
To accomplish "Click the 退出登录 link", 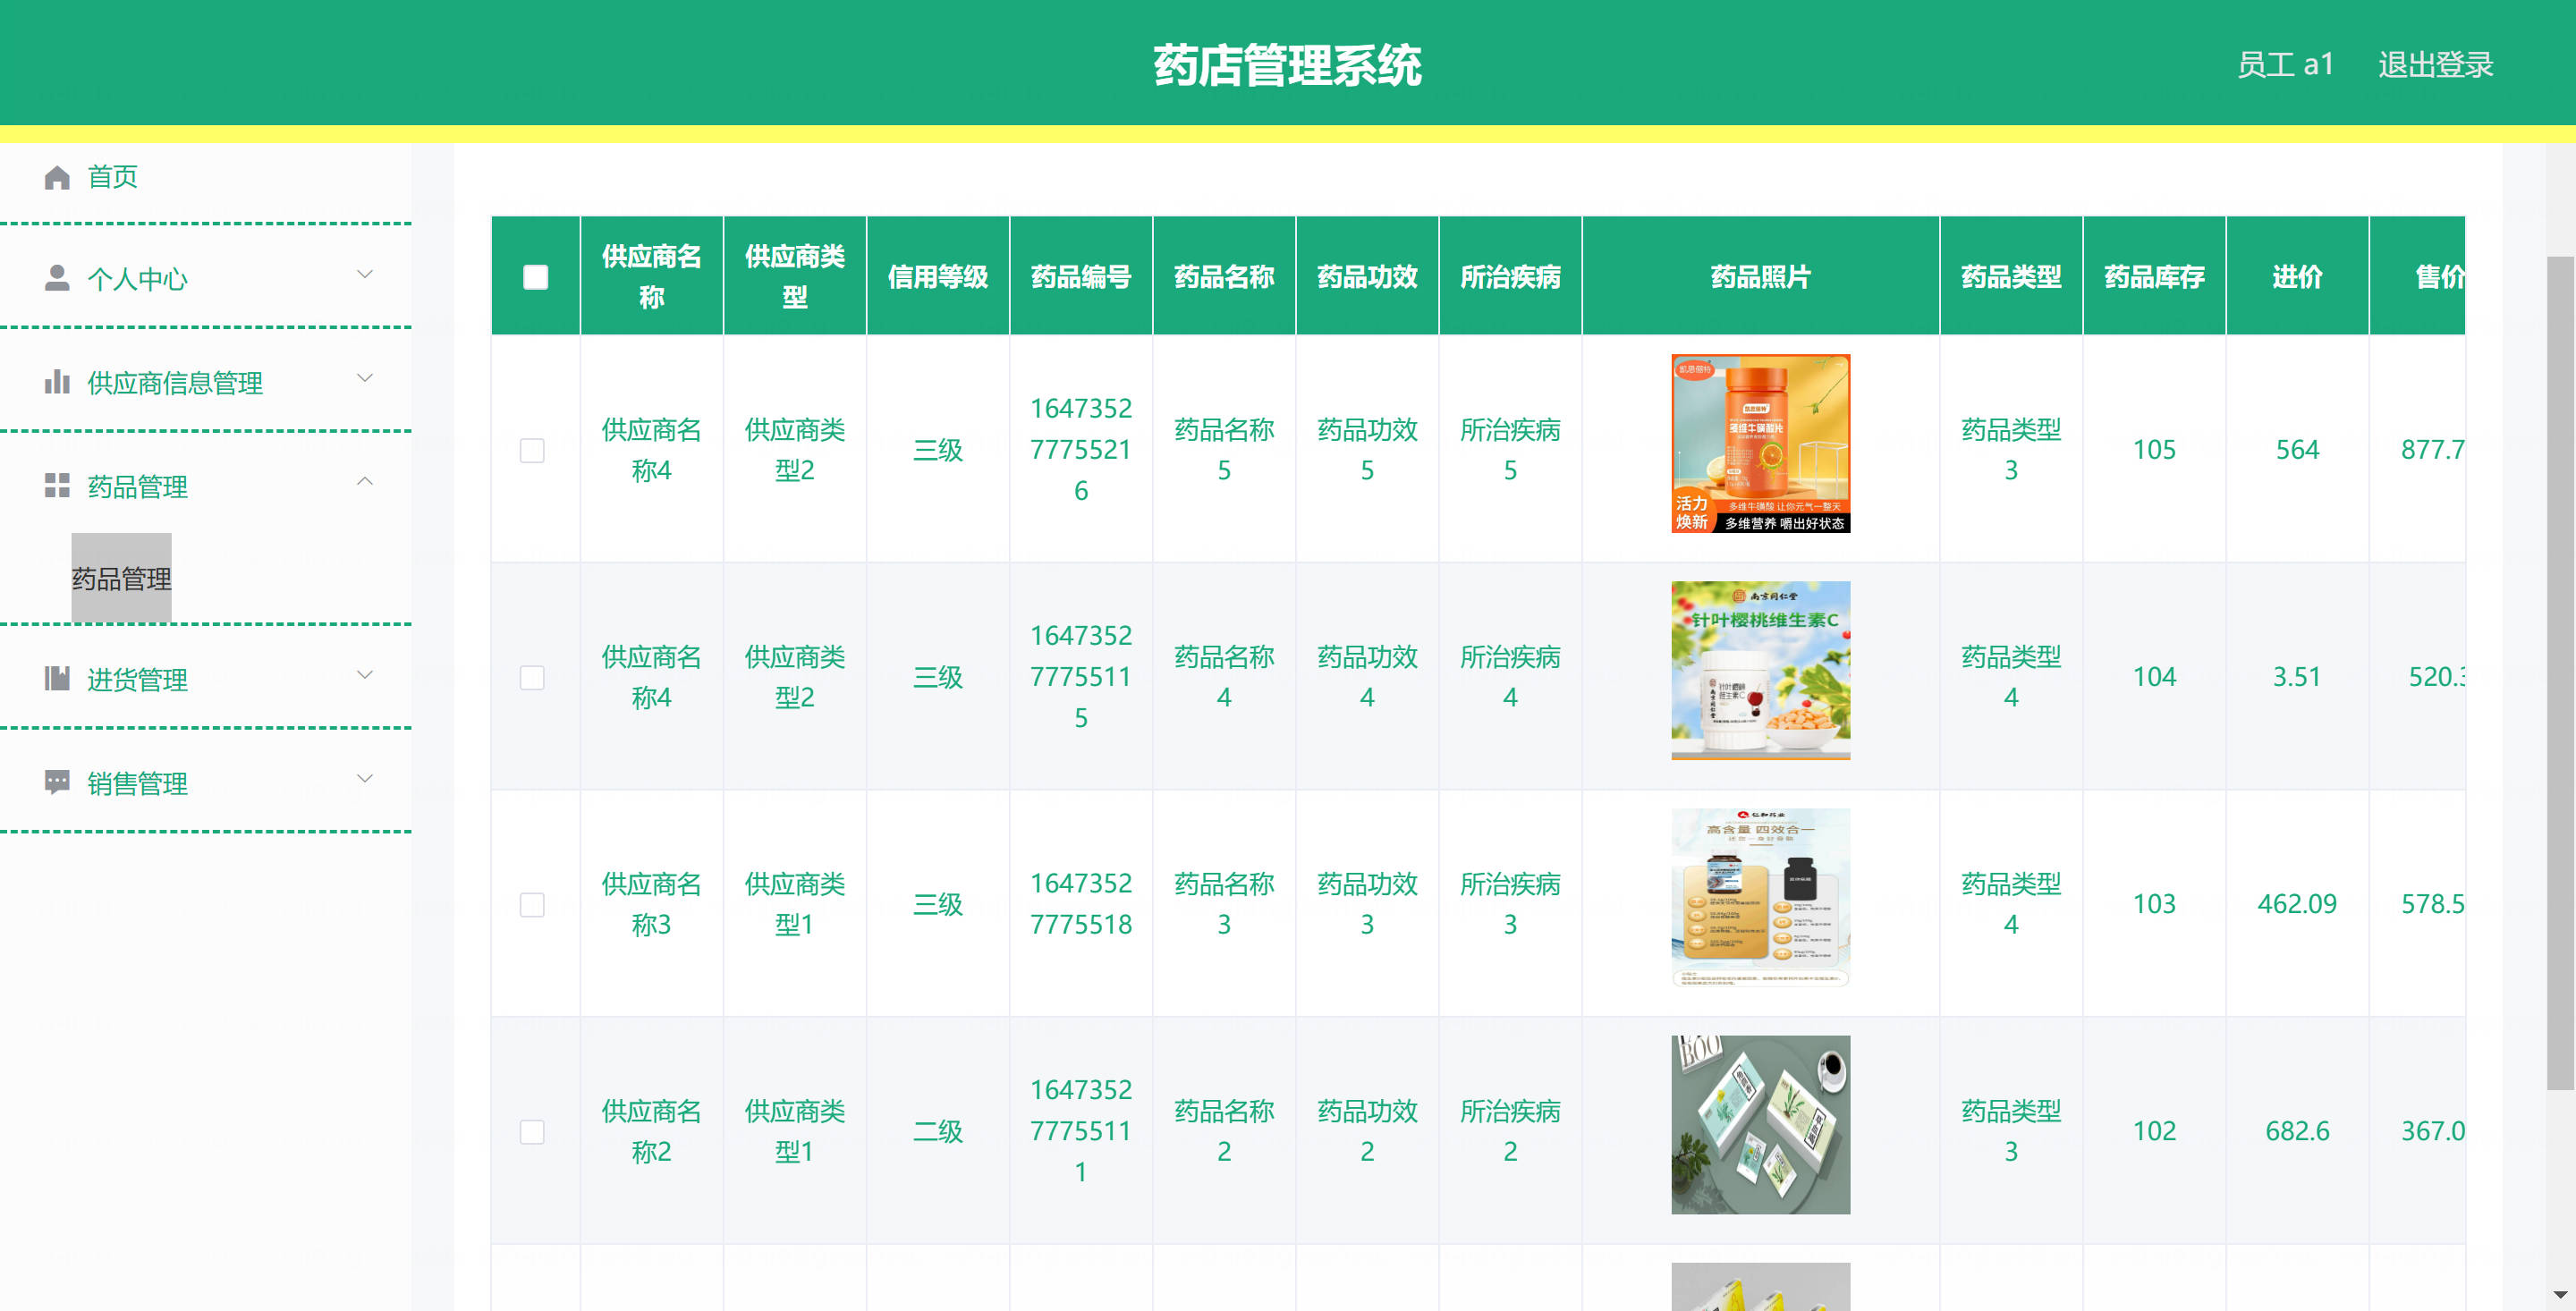I will click(2436, 65).
